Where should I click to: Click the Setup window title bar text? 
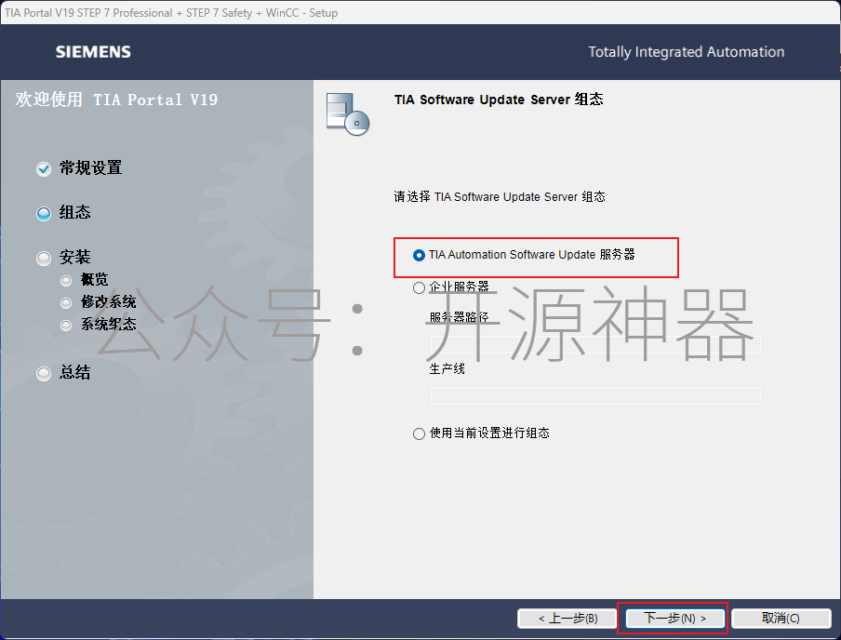click(x=171, y=13)
